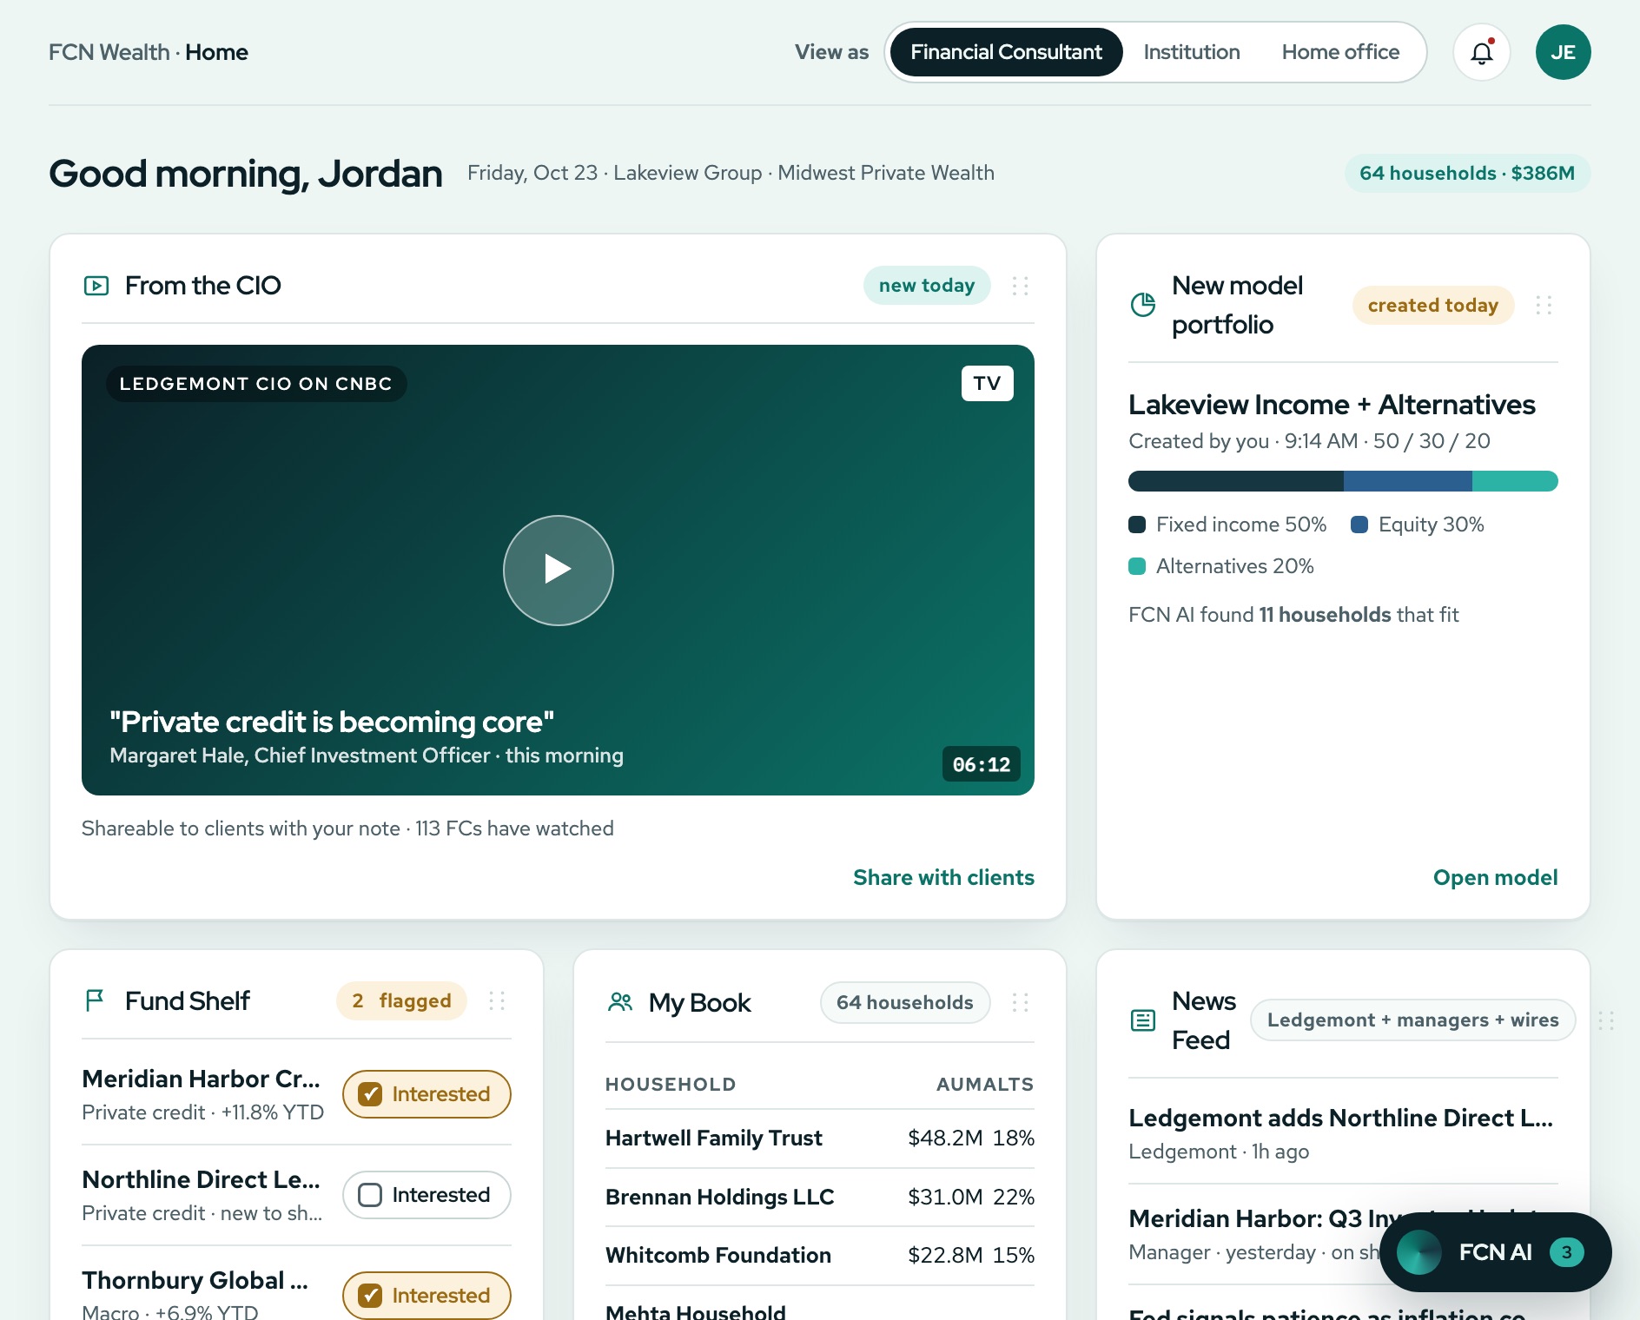Click Open model link
Image resolution: width=1640 pixels, height=1320 pixels.
[x=1495, y=877]
